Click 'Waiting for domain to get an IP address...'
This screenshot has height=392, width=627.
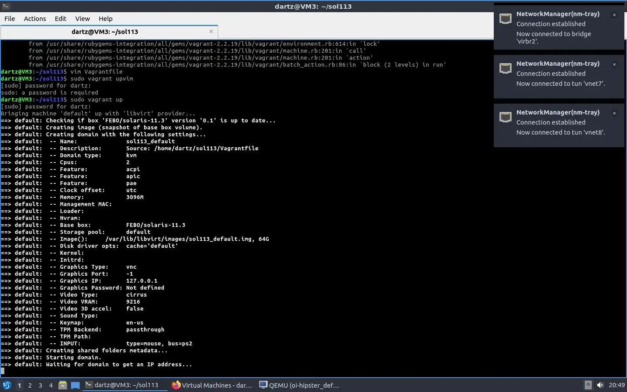tap(119, 365)
